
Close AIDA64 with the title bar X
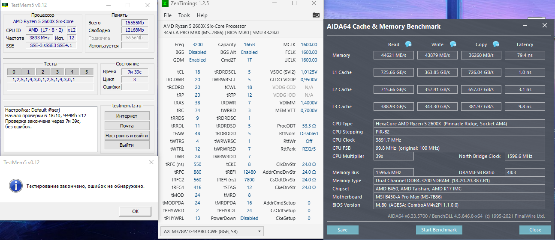[x=545, y=26]
